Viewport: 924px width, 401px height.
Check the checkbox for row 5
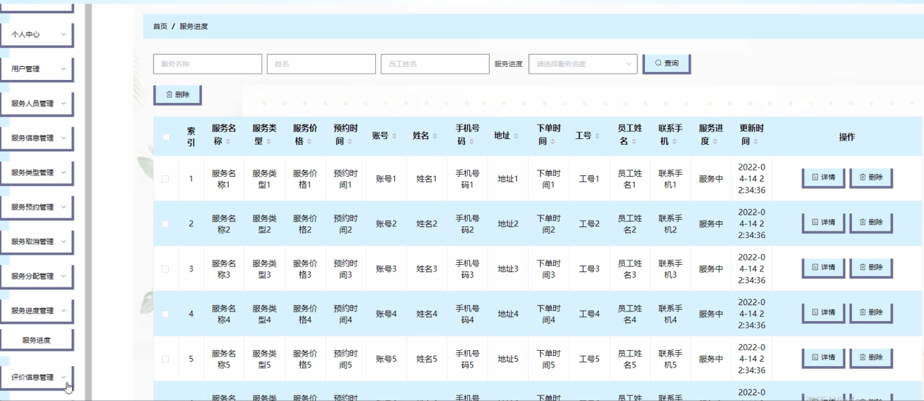(x=166, y=359)
